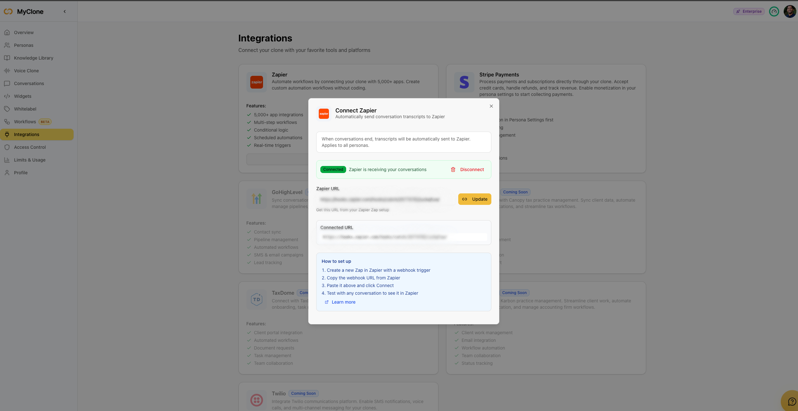Open Conversations via the chat bubble icon
798x411 pixels.
(7, 83)
